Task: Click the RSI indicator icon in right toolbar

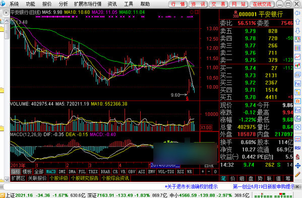Action: (297, 148)
